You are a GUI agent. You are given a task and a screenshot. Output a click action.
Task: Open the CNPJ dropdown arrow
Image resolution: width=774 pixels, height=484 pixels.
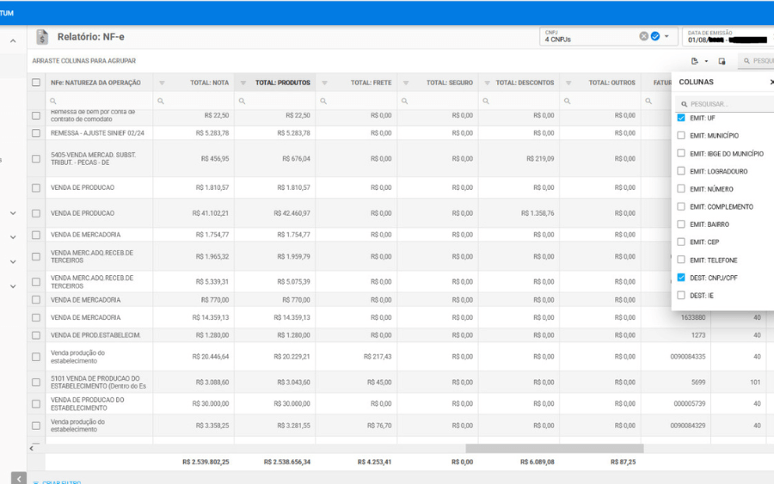[666, 36]
